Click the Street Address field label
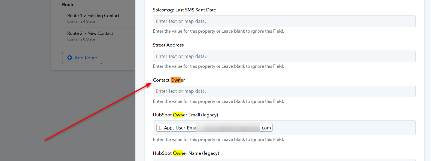Image resolution: width=431 pixels, height=161 pixels. tap(168, 45)
